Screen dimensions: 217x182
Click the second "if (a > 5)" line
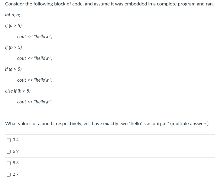pyautogui.click(x=13, y=69)
